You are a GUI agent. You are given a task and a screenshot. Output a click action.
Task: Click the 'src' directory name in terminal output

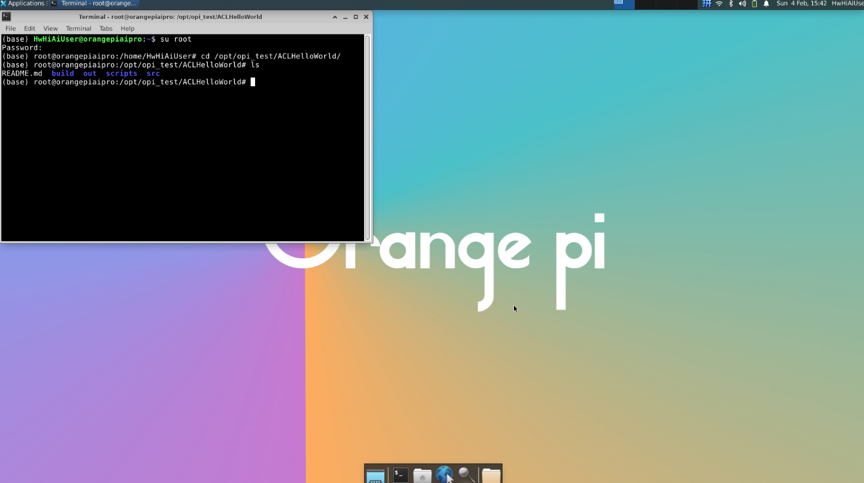[x=153, y=74]
